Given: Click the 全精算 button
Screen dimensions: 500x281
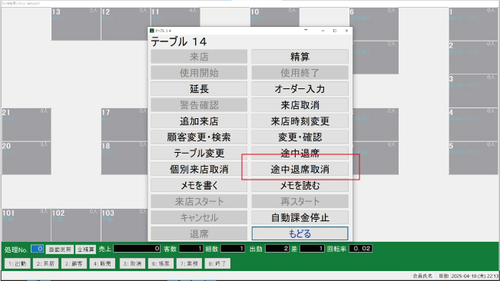Looking at the screenshot, I should click(x=86, y=250).
